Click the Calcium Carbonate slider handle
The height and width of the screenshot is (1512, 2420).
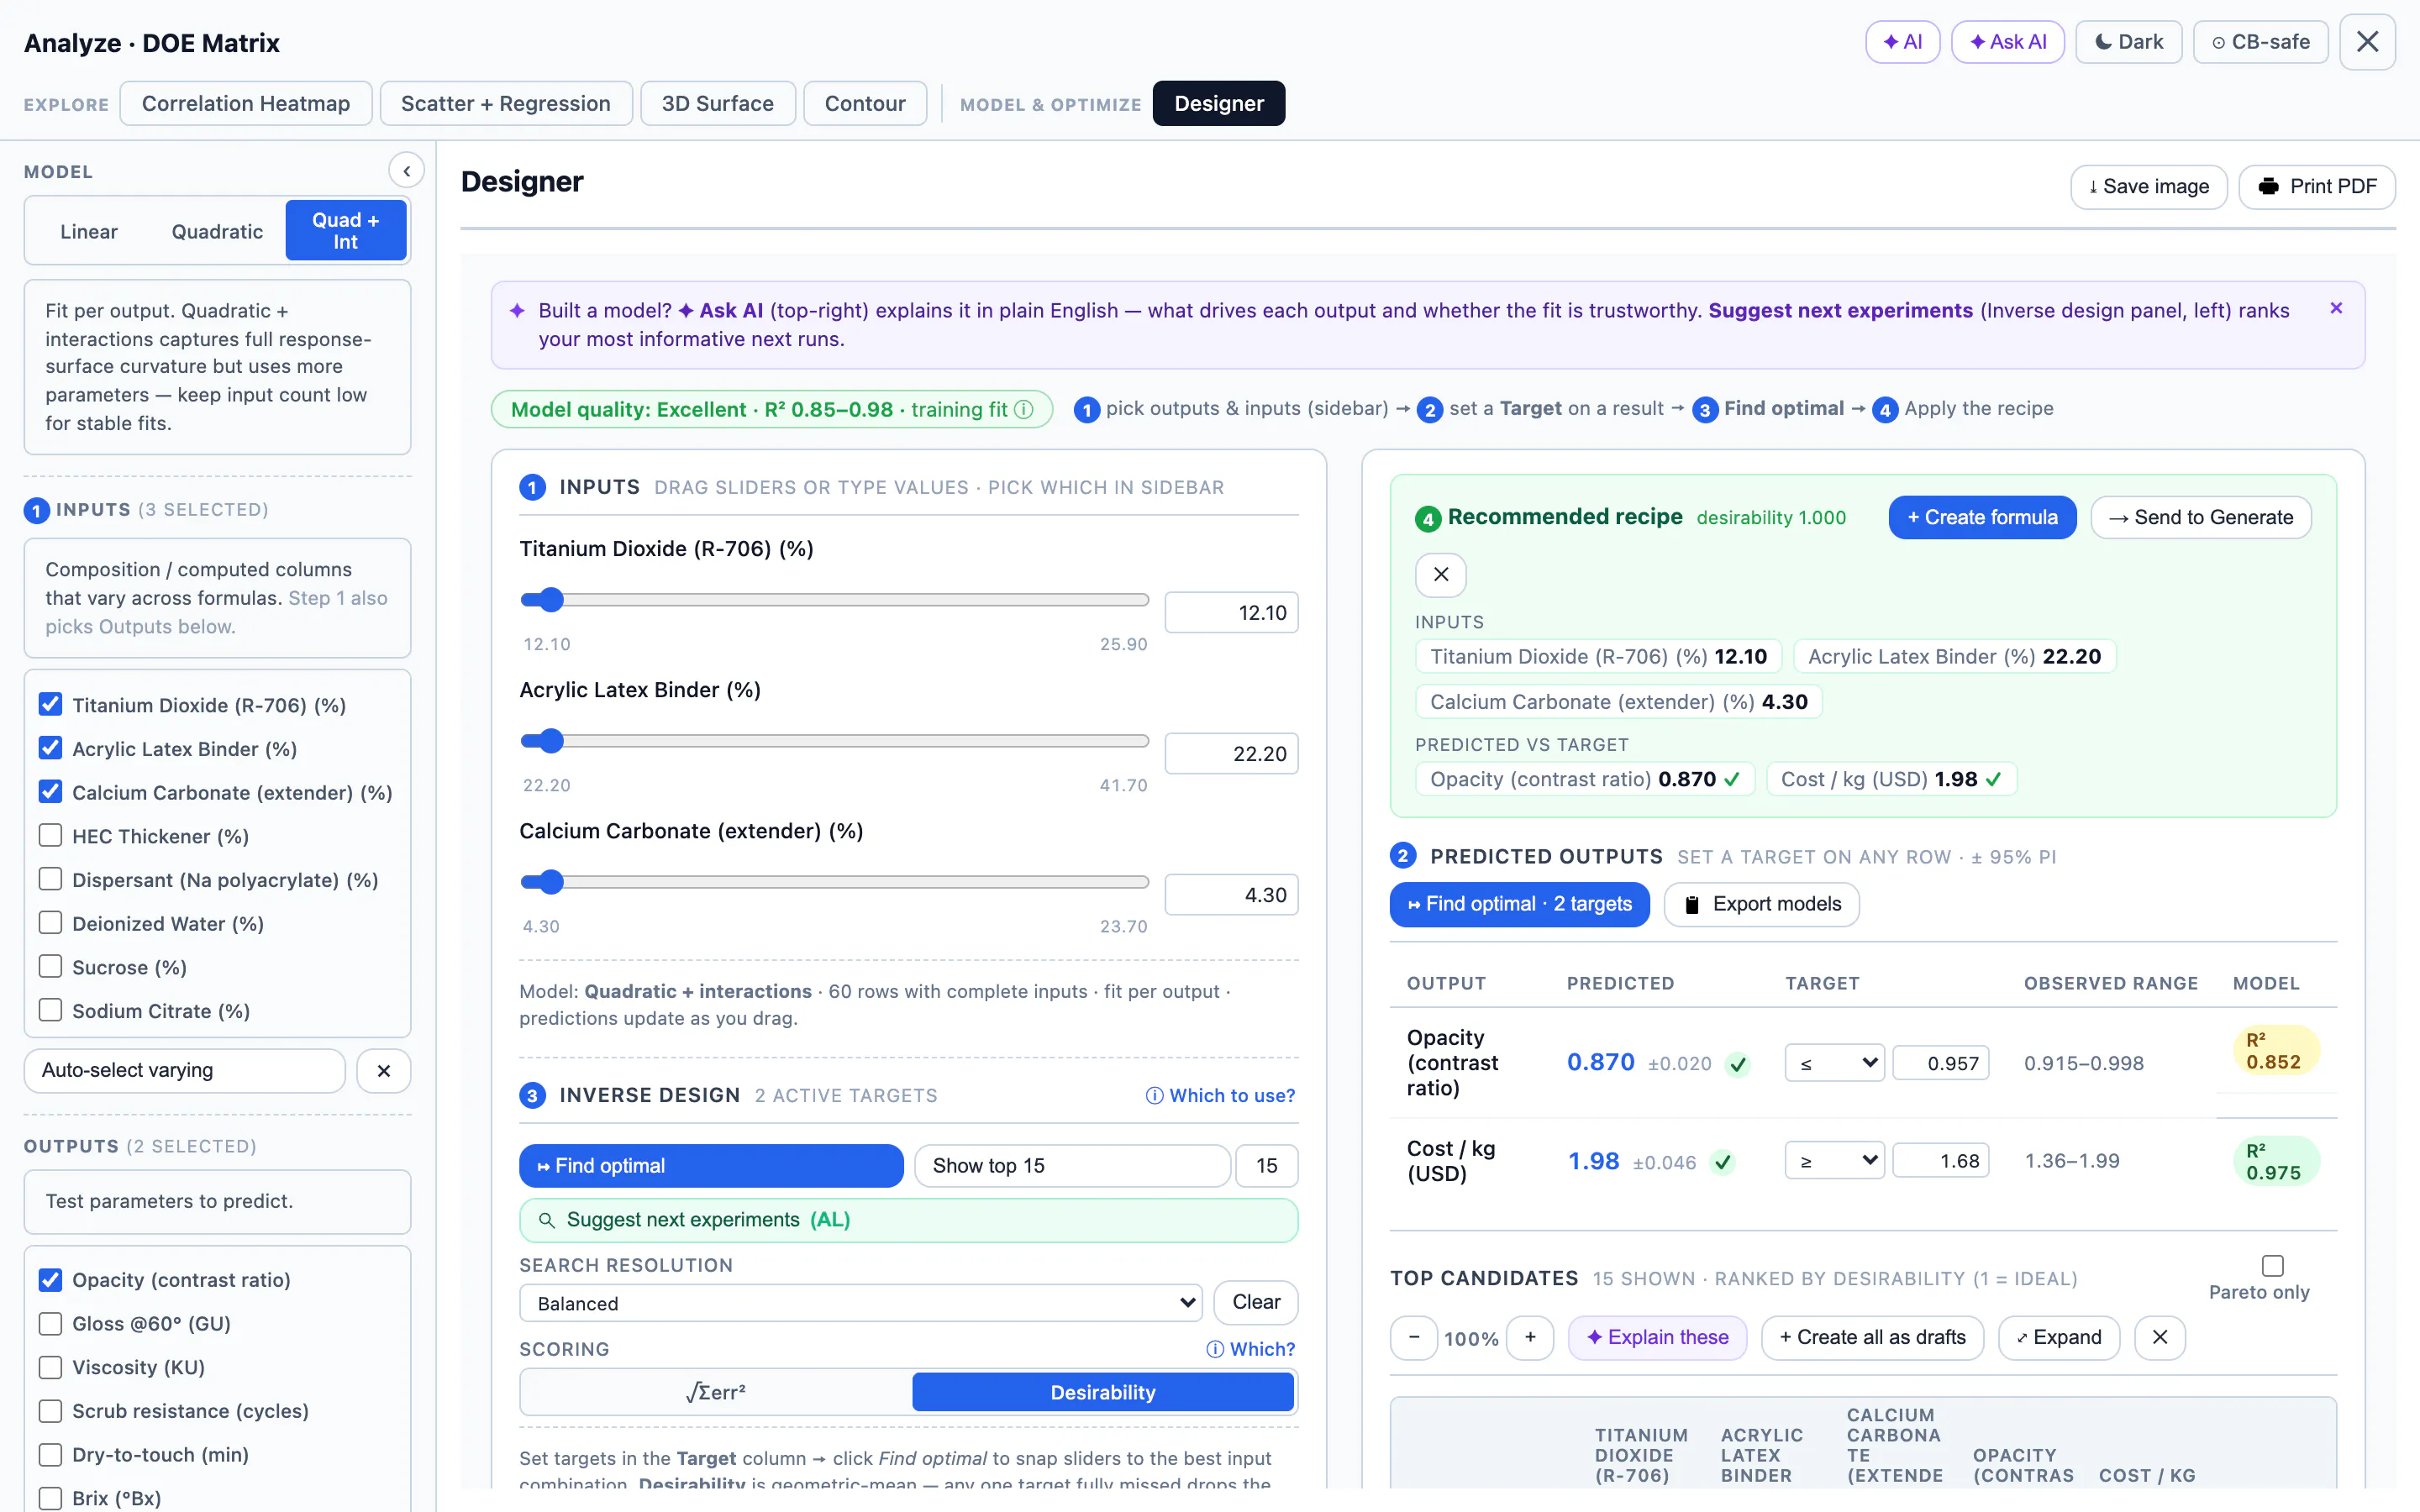(x=550, y=882)
